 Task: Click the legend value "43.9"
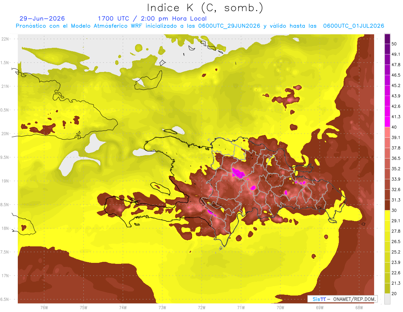point(396,96)
